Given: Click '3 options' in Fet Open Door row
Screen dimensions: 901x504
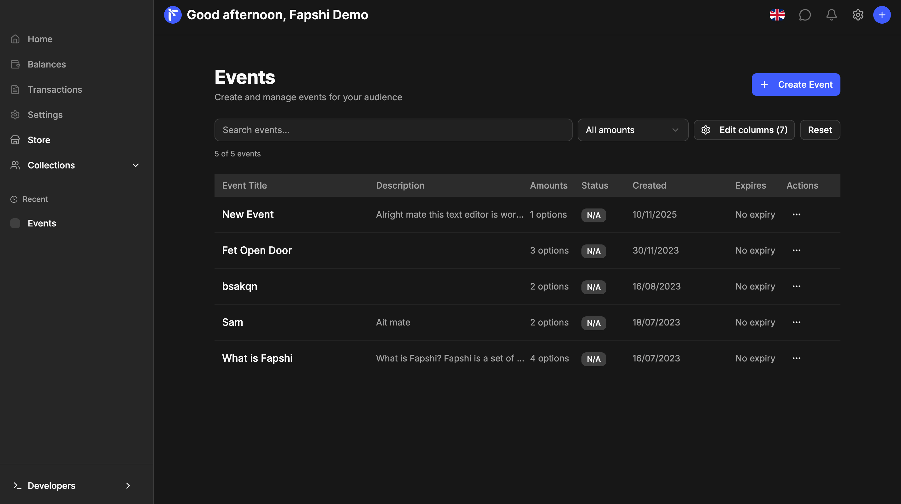Looking at the screenshot, I should click(549, 250).
